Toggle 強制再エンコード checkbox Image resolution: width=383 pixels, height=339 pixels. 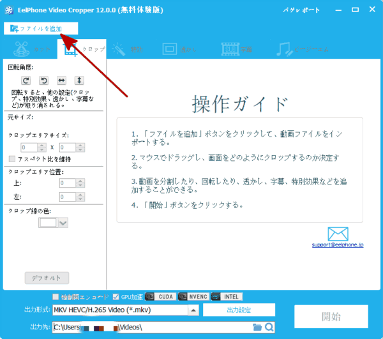[x=56, y=297]
